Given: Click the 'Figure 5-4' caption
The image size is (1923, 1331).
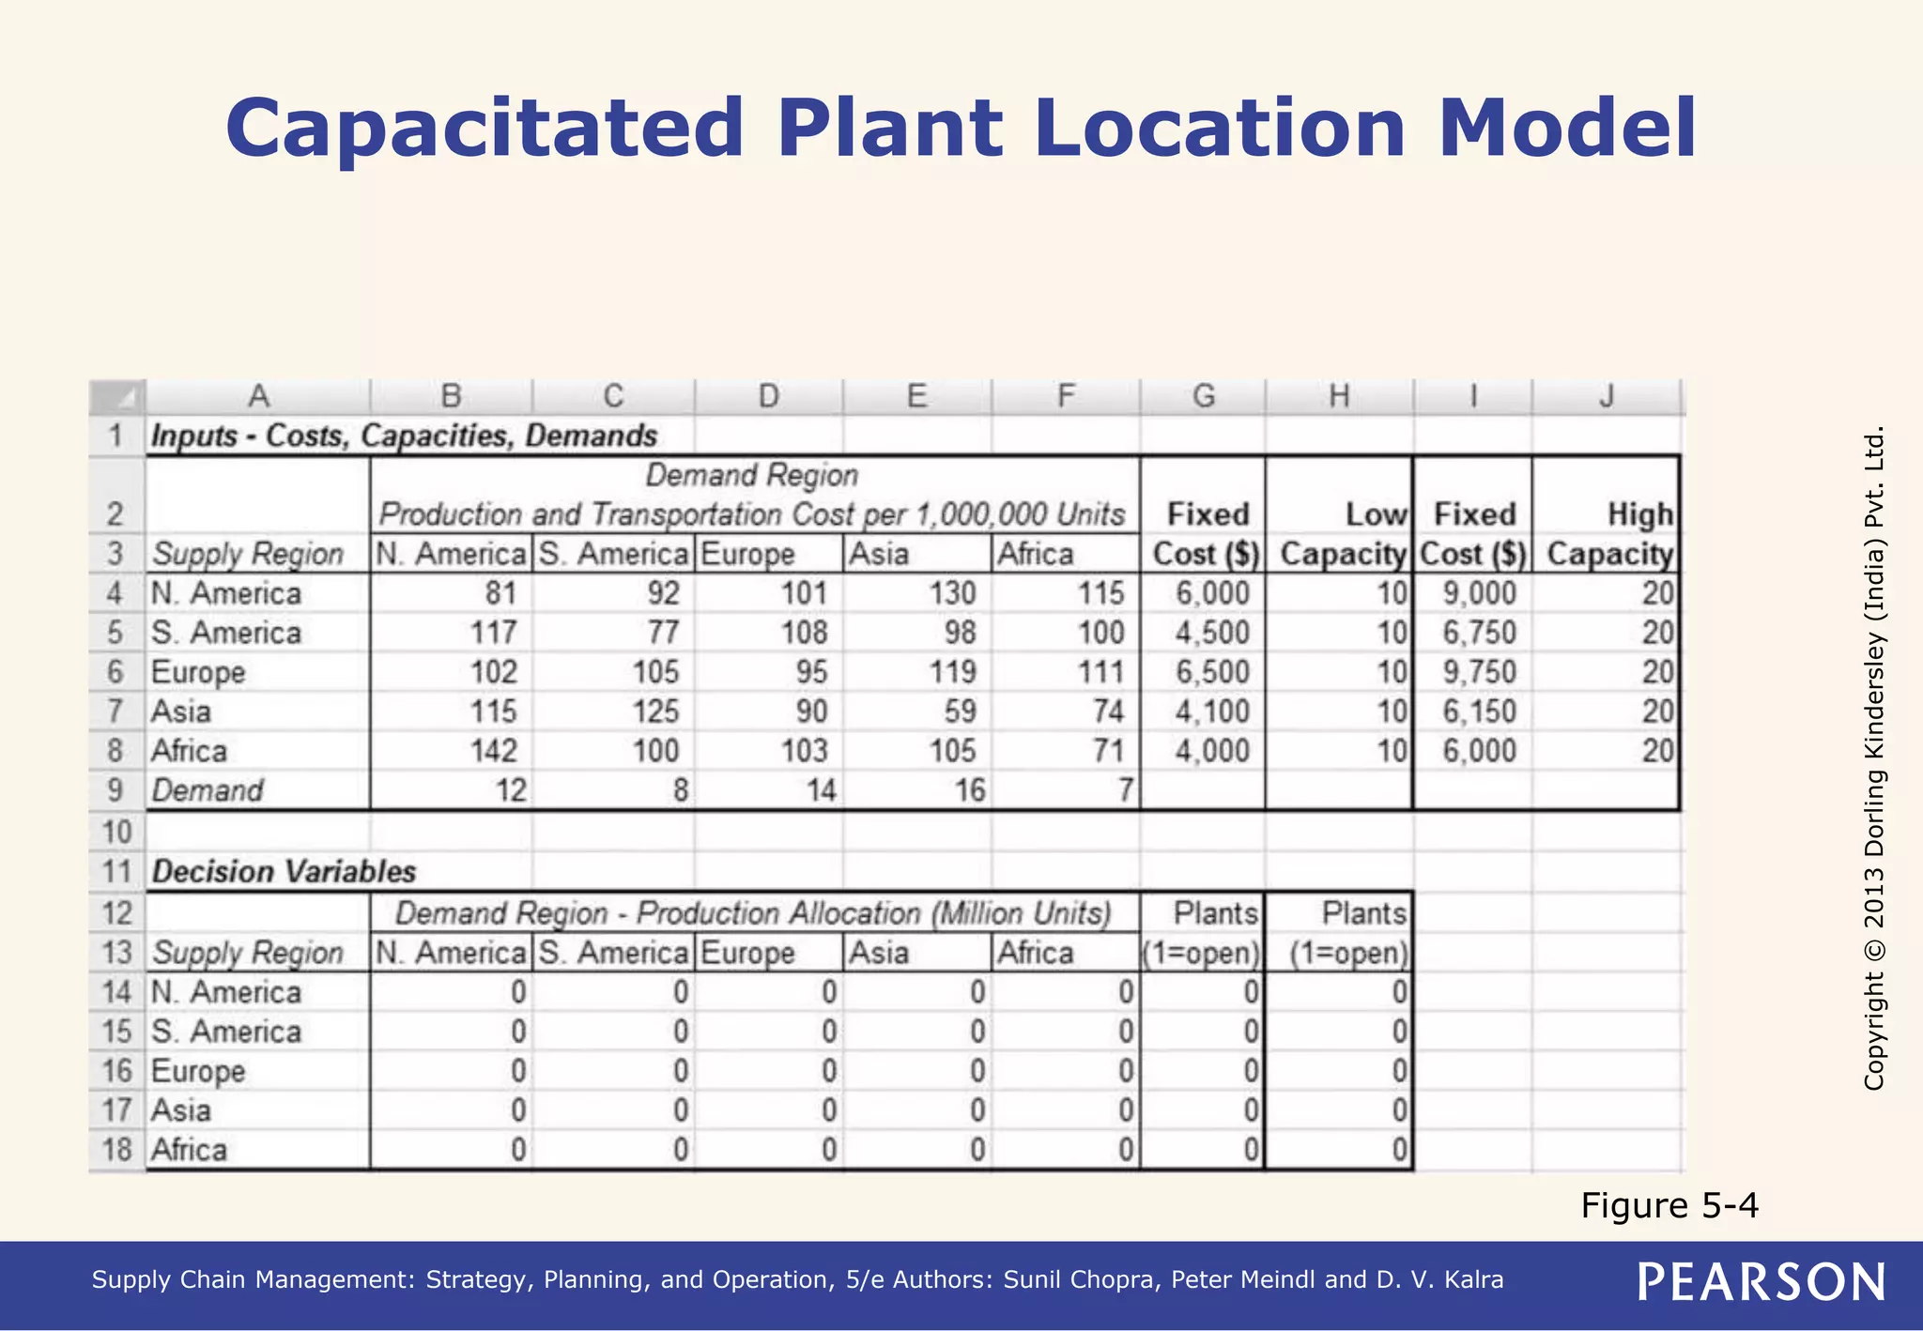Looking at the screenshot, I should click(1669, 1205).
